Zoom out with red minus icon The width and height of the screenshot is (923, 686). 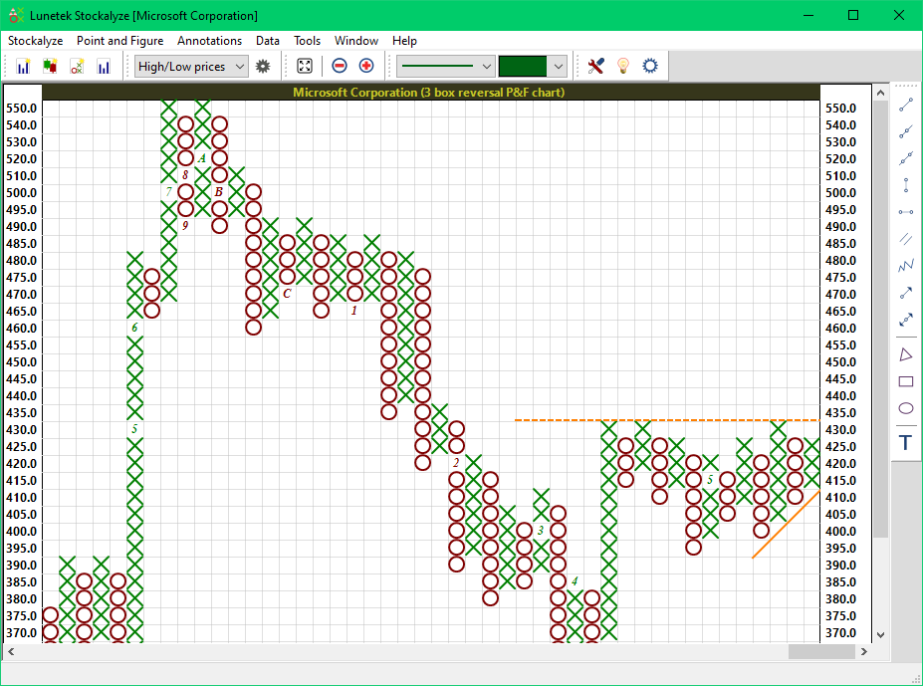(340, 66)
